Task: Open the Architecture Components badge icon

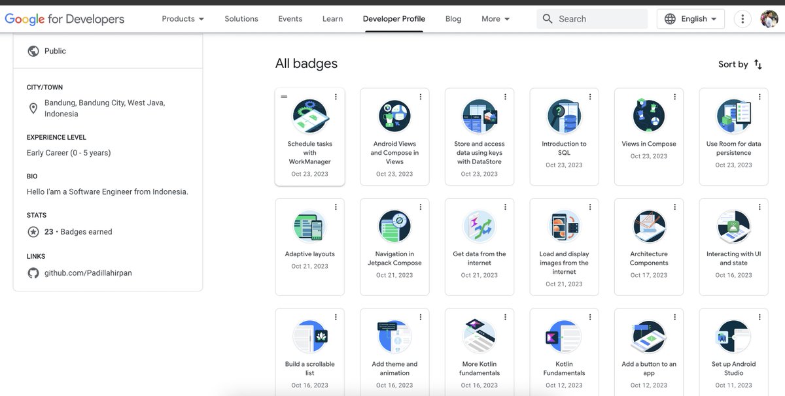Action: click(x=649, y=227)
